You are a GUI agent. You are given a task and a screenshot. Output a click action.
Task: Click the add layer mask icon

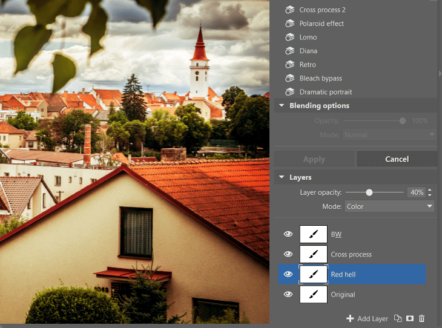[410, 318]
